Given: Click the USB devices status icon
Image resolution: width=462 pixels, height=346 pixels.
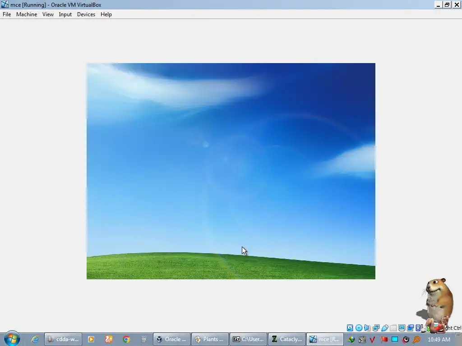Looking at the screenshot, I should coord(384,328).
